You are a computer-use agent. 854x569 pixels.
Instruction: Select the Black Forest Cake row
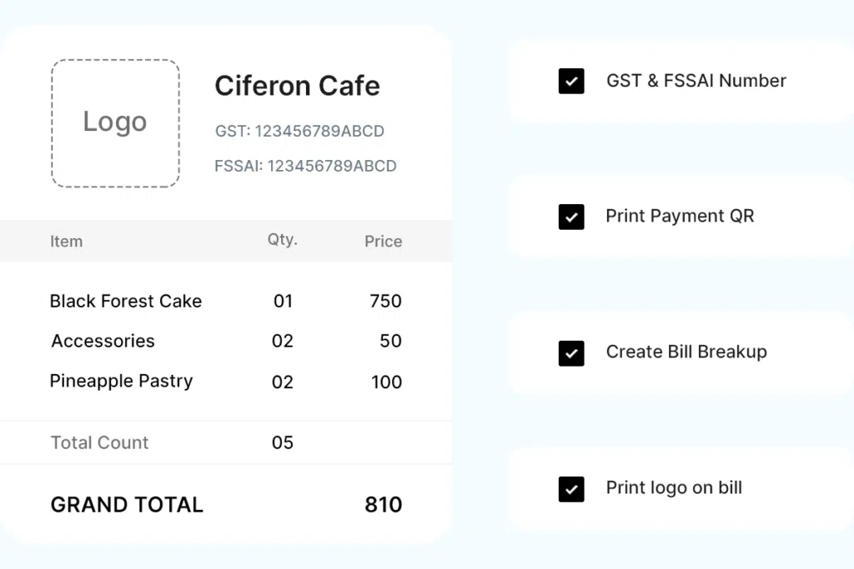tap(126, 302)
